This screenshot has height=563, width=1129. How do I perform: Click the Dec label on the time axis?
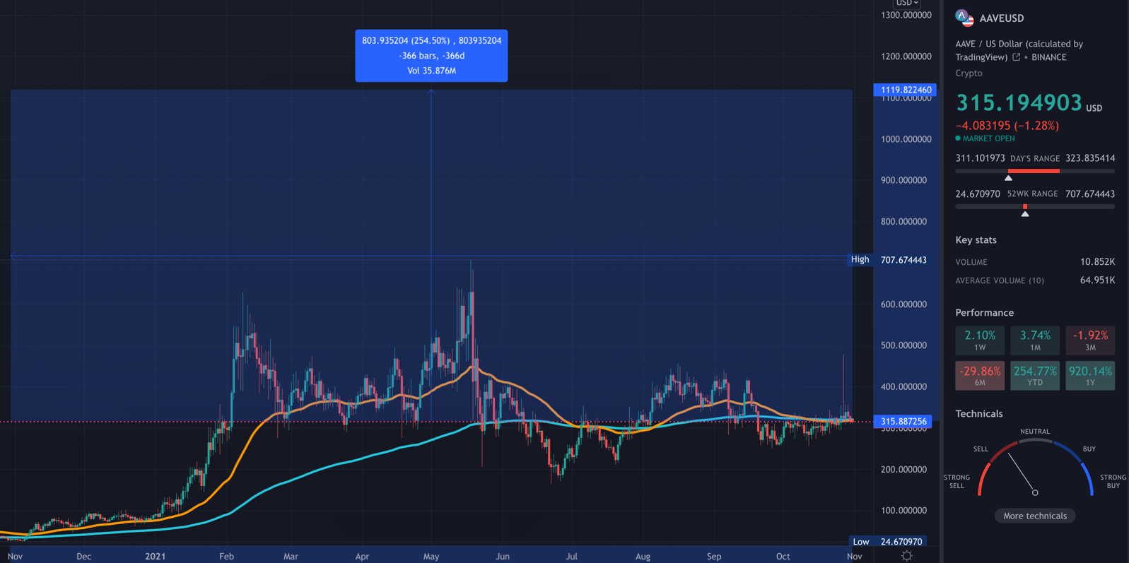83,556
